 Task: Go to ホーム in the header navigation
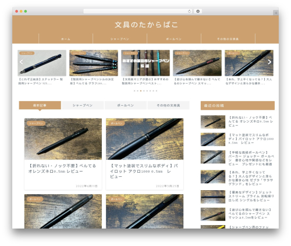pyautogui.click(x=66, y=39)
